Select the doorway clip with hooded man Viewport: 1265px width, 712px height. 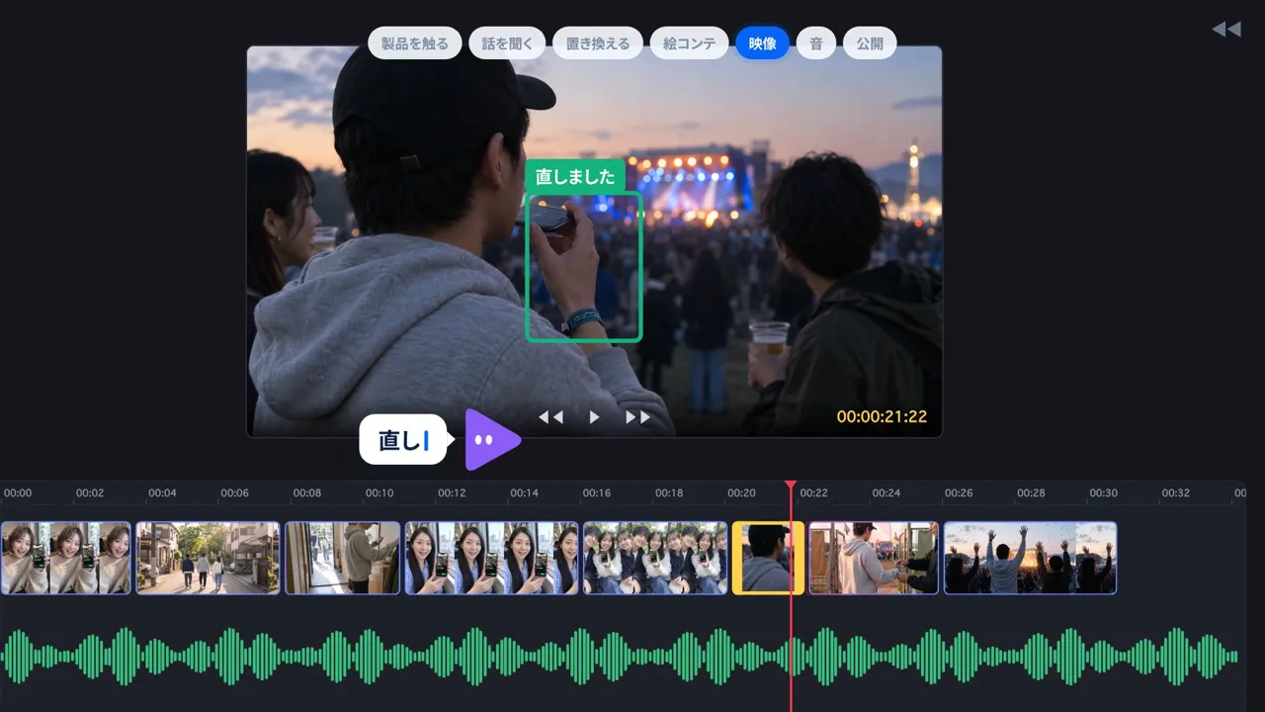coord(343,558)
